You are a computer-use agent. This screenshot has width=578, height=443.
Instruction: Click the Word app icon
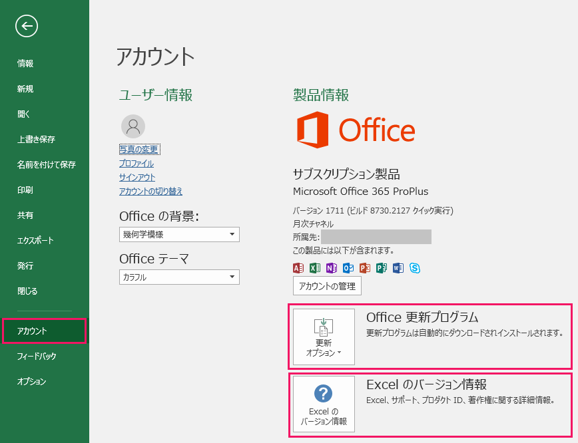(398, 268)
